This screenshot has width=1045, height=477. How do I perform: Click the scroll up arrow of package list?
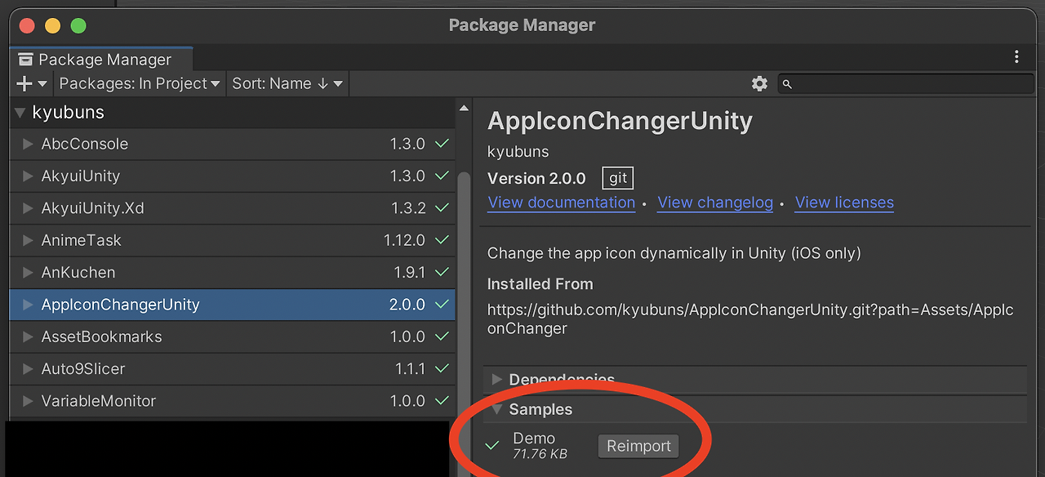[x=464, y=108]
